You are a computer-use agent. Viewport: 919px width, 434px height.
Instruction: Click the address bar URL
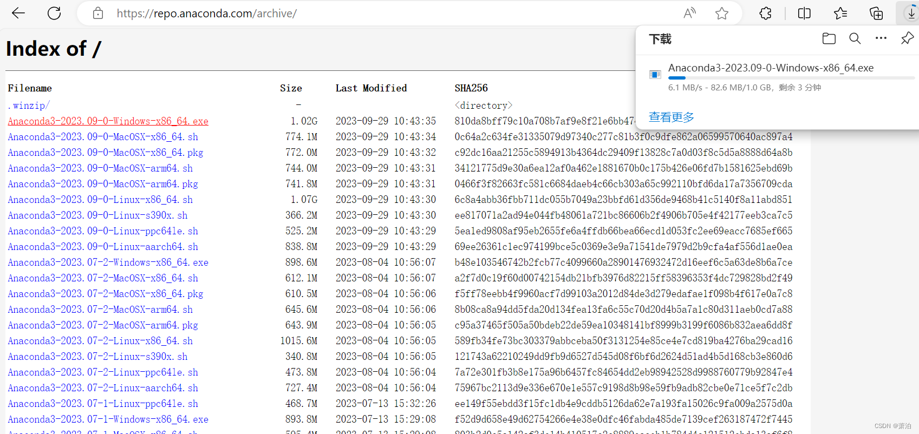207,13
